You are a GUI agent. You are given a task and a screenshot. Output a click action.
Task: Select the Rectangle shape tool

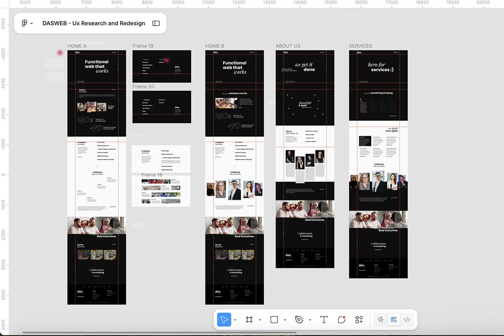point(274,320)
